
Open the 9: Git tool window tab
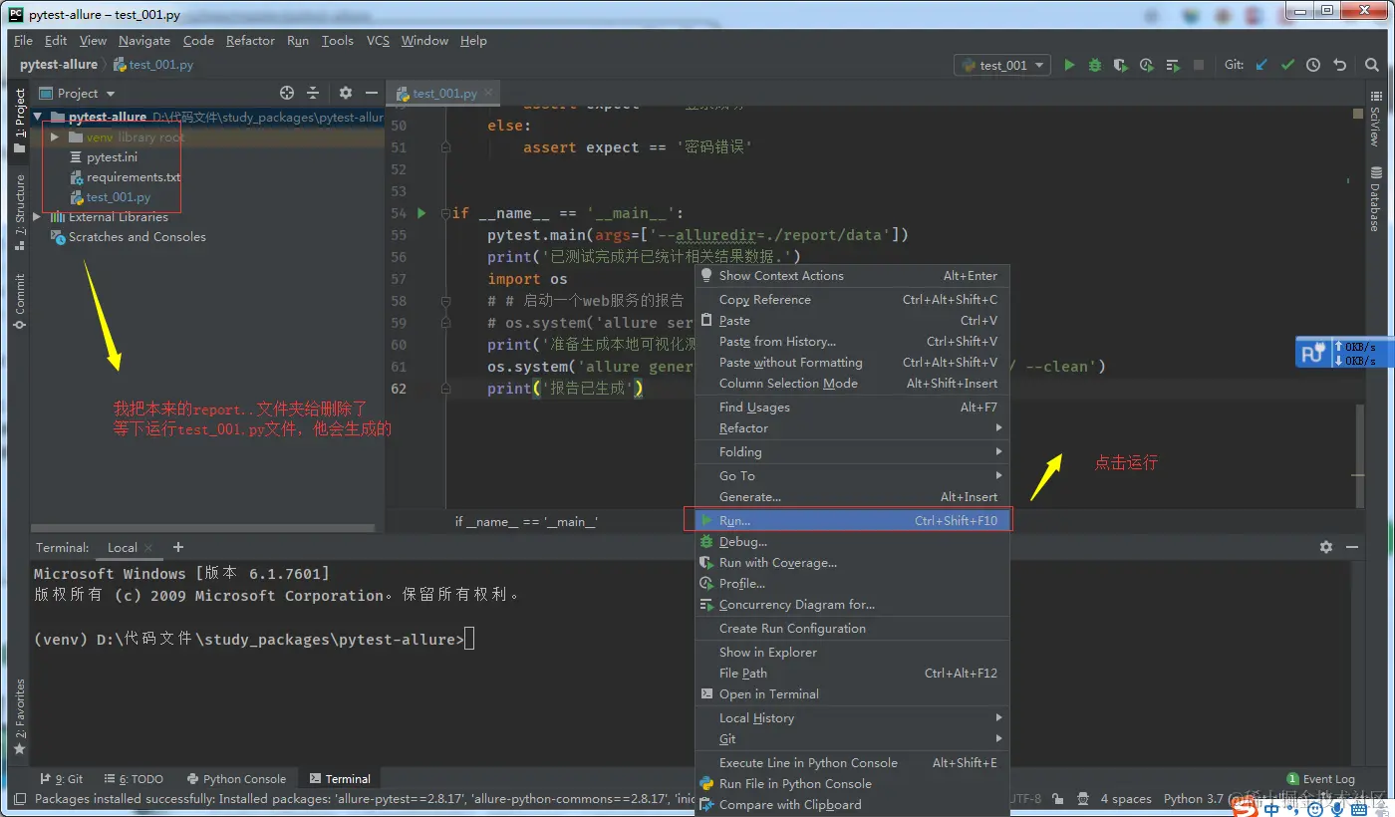point(61,779)
